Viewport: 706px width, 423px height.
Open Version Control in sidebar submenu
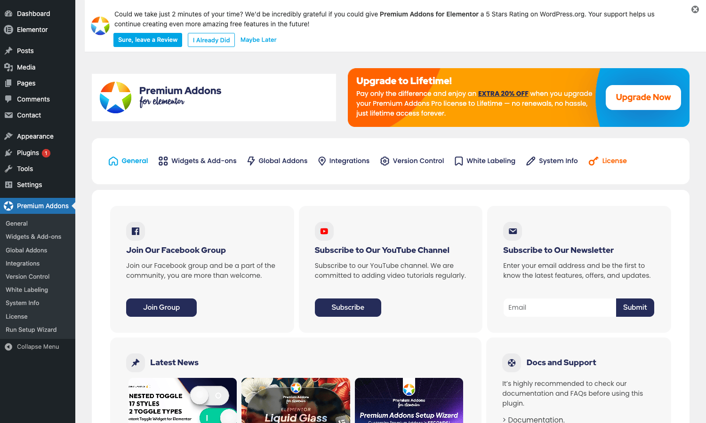[27, 277]
